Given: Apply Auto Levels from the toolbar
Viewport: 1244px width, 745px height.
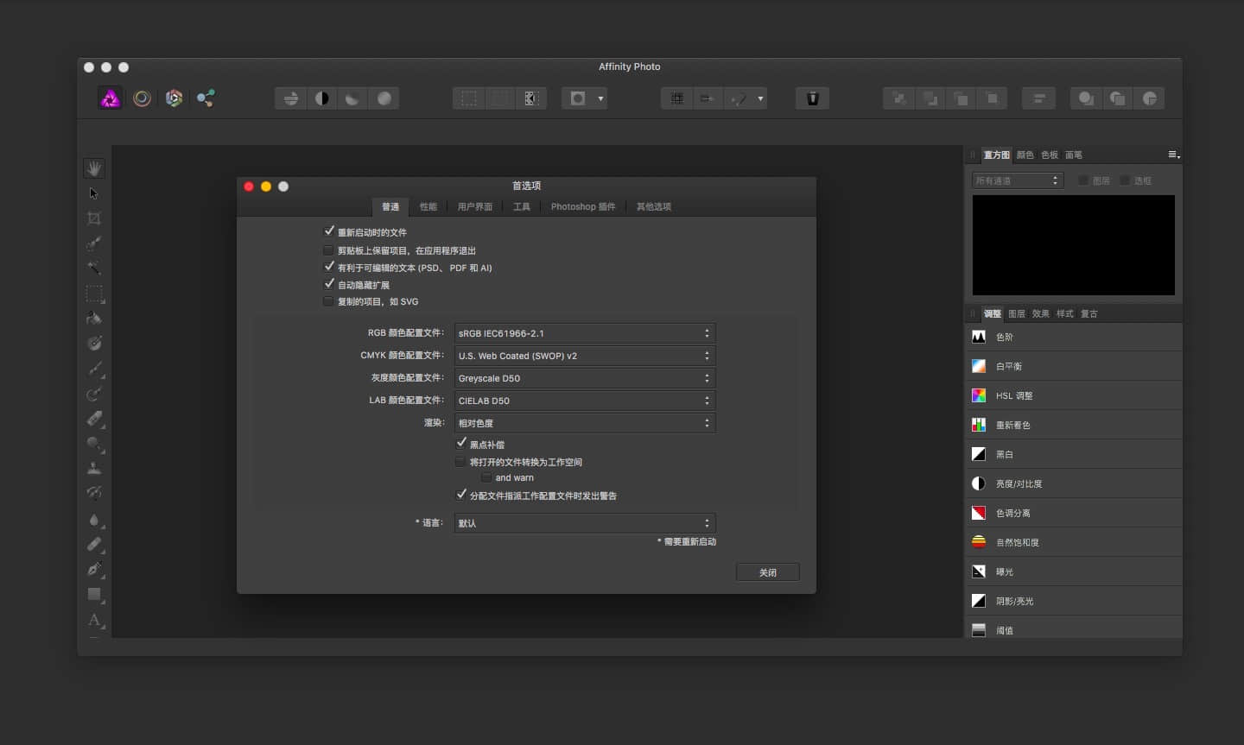Looking at the screenshot, I should pyautogui.click(x=291, y=98).
